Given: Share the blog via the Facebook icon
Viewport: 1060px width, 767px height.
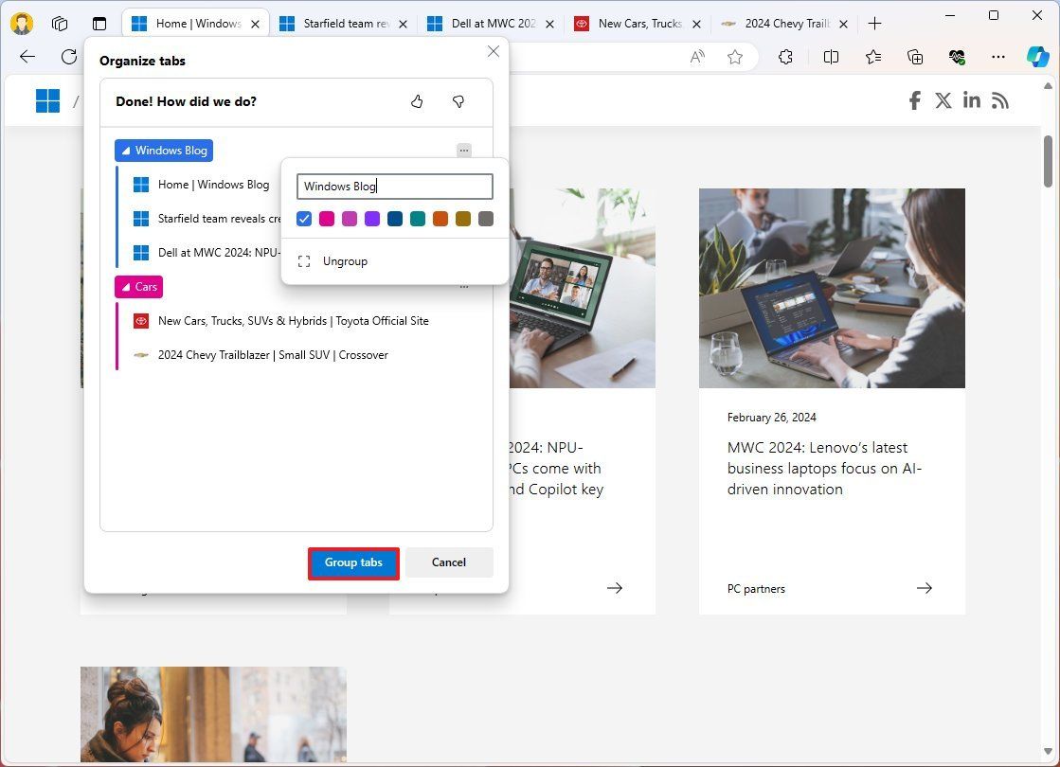Looking at the screenshot, I should pos(913,99).
